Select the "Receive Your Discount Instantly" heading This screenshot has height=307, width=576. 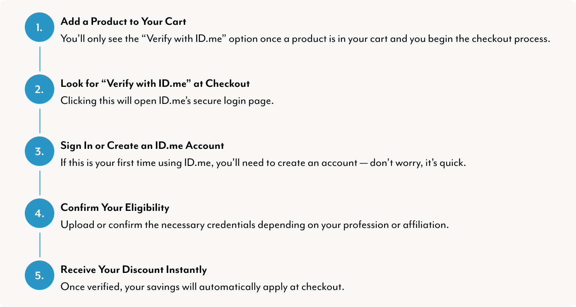point(134,270)
